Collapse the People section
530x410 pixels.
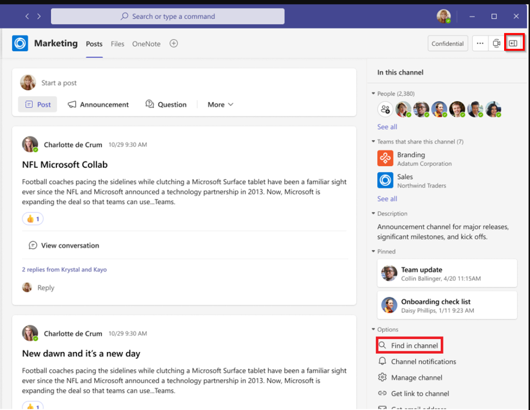pos(373,93)
